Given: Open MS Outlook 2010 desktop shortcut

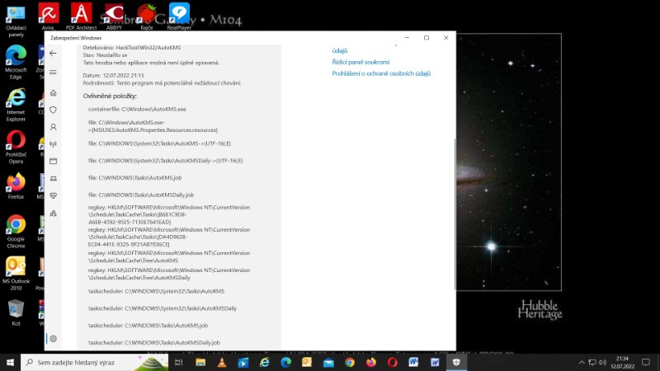Looking at the screenshot, I should [x=16, y=274].
